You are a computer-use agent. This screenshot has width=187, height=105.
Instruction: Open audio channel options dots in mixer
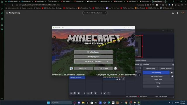coord(123,79)
